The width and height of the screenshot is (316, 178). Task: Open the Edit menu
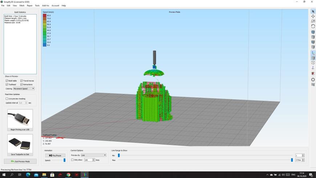coord(8,6)
